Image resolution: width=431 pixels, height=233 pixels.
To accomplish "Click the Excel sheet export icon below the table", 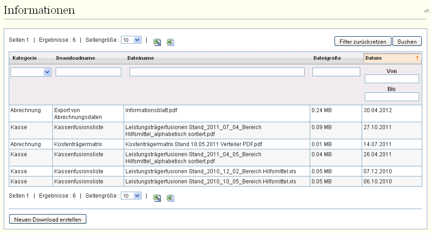I will coord(170,198).
